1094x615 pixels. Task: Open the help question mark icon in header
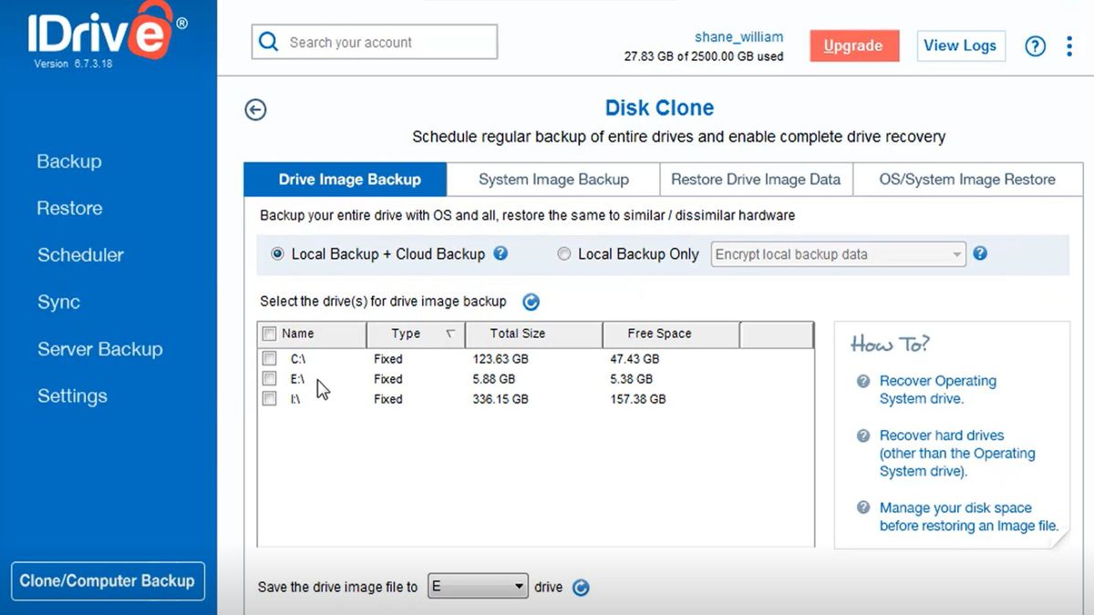[1036, 46]
